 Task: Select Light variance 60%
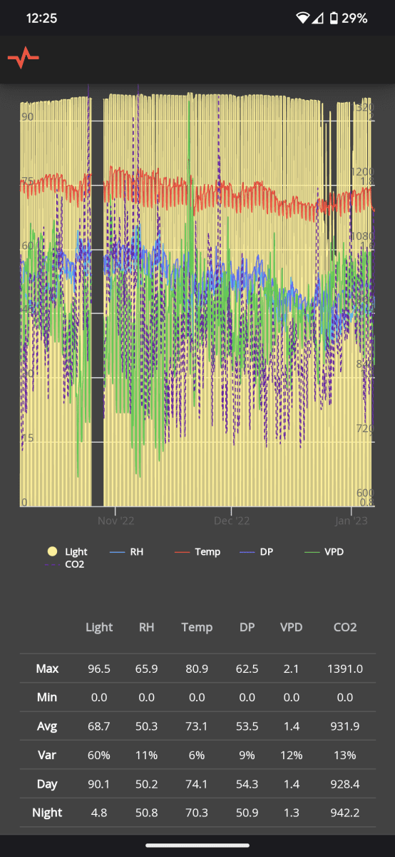click(x=99, y=755)
